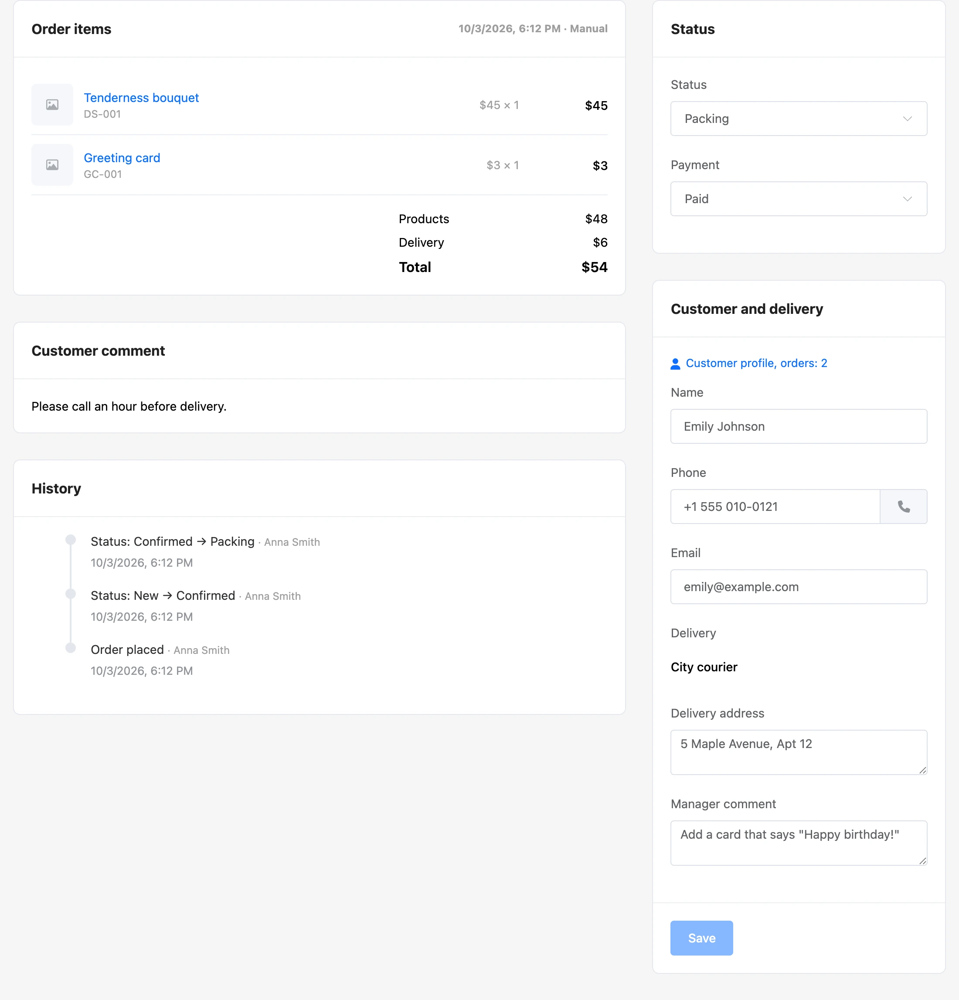
Task: Open the Status dropdown showing Packing
Action: pyautogui.click(x=799, y=119)
